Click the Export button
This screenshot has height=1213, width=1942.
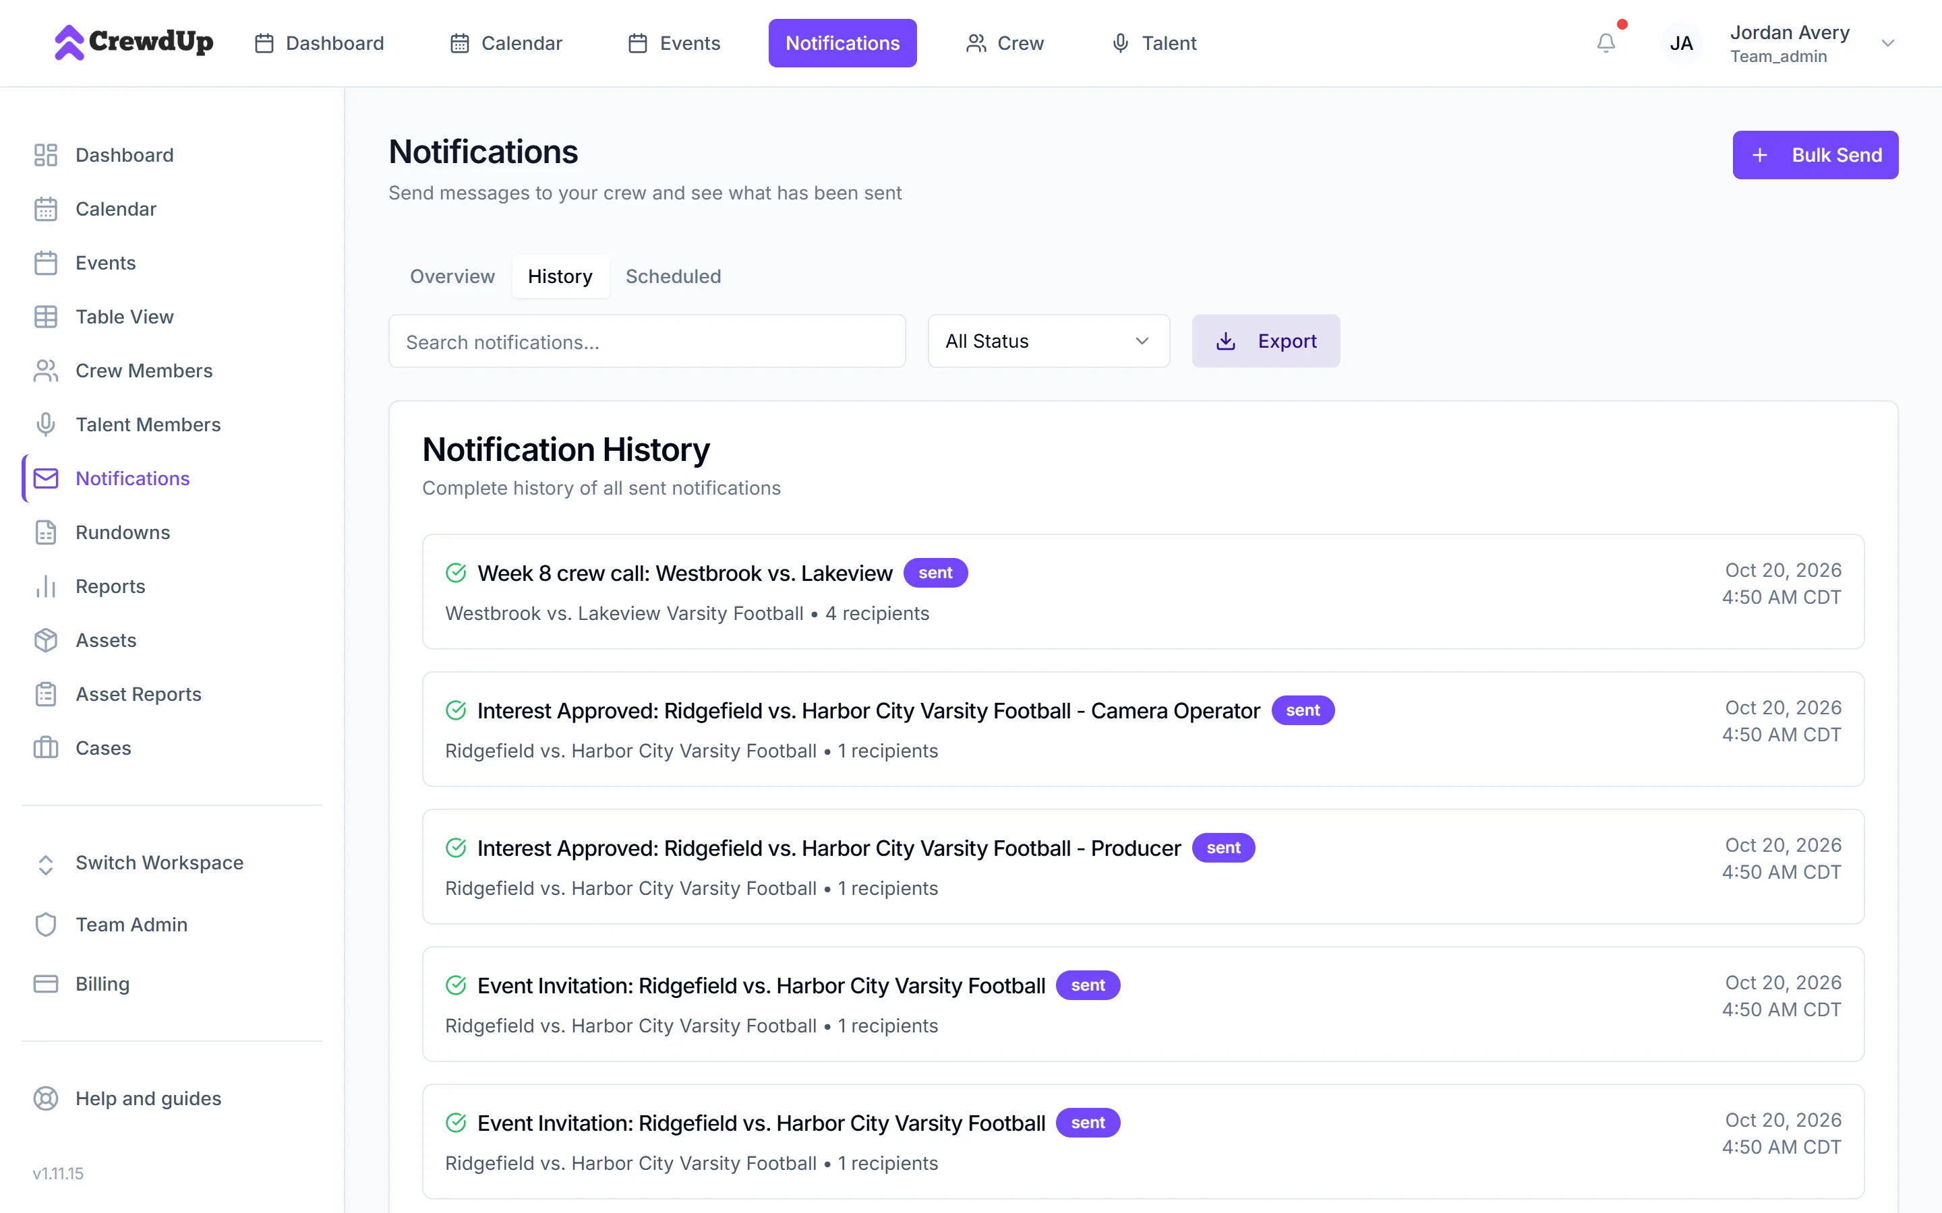tap(1266, 341)
